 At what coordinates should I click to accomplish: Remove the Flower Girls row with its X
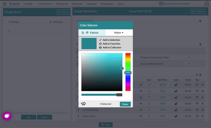point(203,116)
